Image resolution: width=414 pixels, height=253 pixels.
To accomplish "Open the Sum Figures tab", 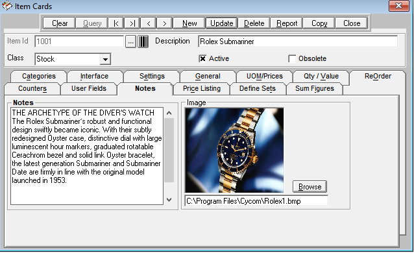I will 315,89.
